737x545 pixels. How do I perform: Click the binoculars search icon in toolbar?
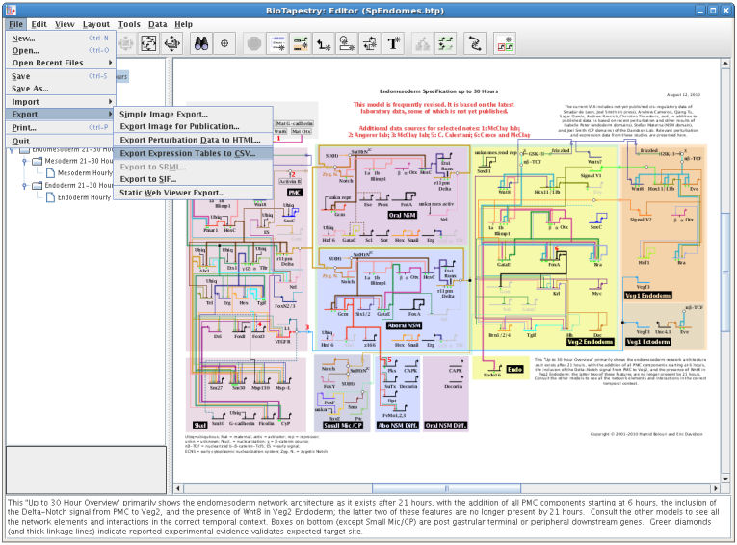point(201,42)
